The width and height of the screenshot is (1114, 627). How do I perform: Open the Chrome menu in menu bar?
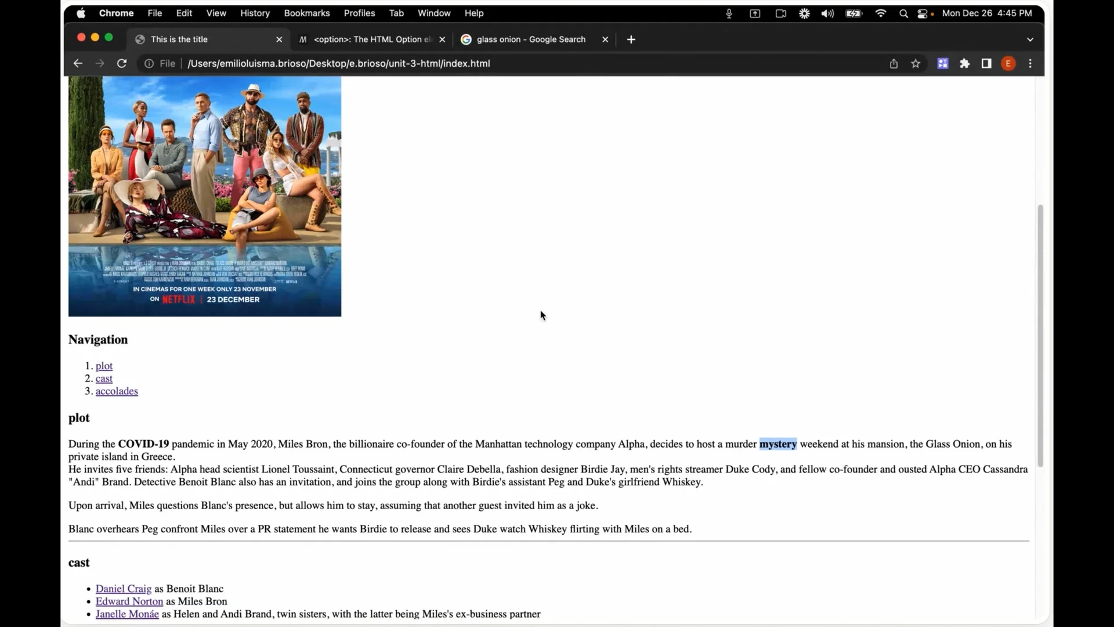coord(116,13)
